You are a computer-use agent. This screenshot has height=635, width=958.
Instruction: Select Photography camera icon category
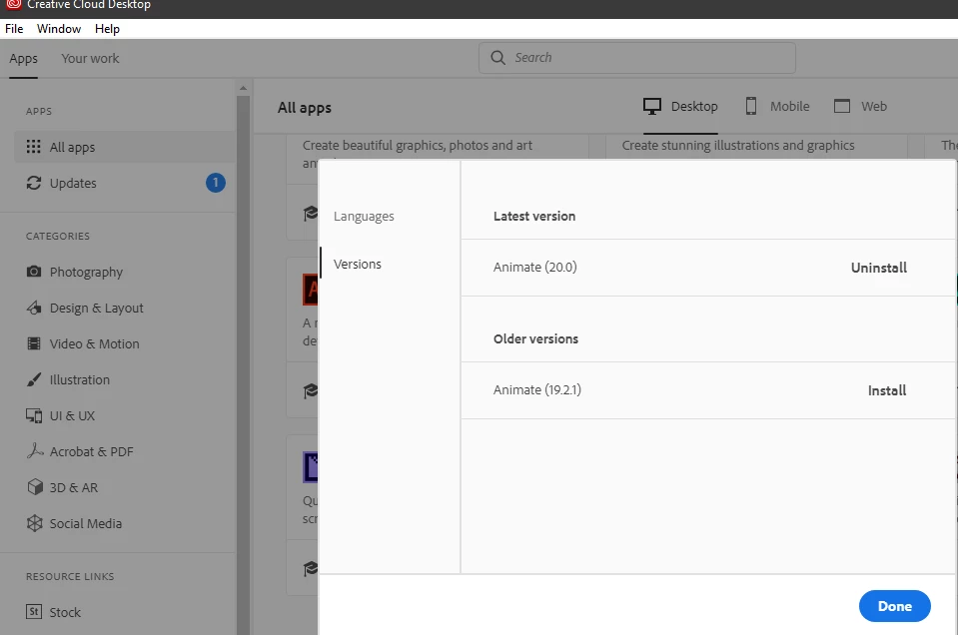[34, 272]
